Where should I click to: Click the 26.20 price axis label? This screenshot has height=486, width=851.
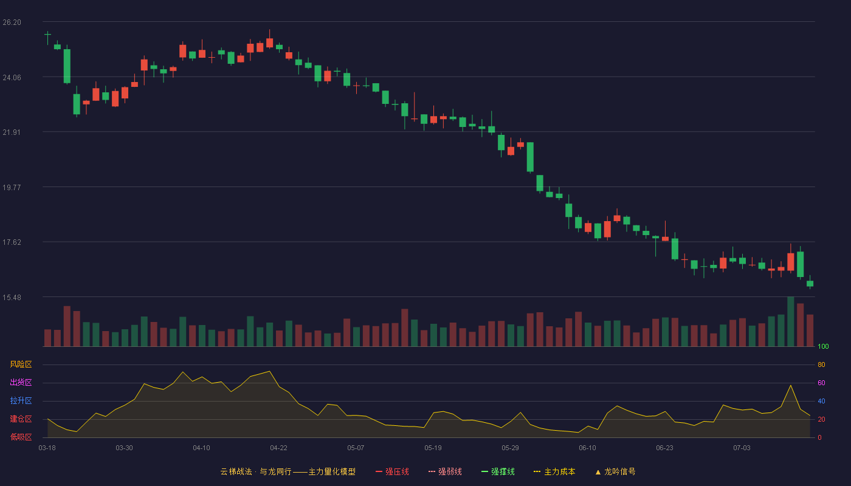coord(12,22)
